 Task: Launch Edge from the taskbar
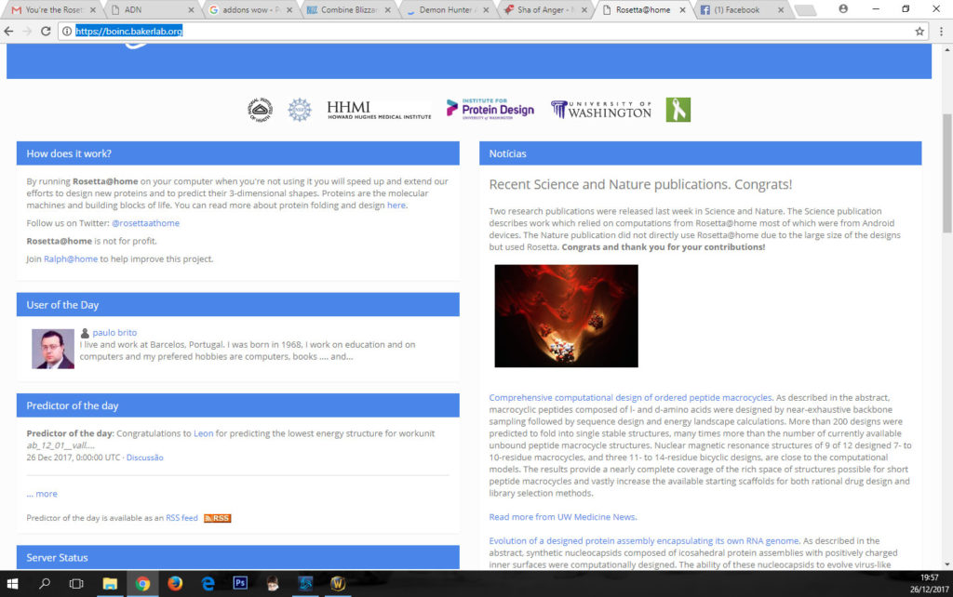[x=208, y=584]
